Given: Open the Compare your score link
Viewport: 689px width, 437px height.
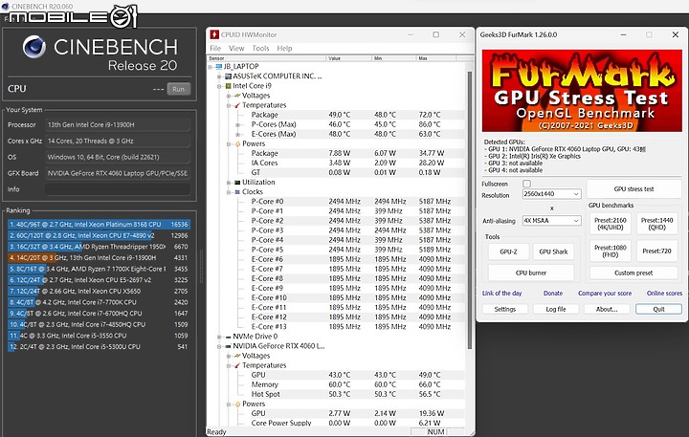Looking at the screenshot, I should 605,293.
